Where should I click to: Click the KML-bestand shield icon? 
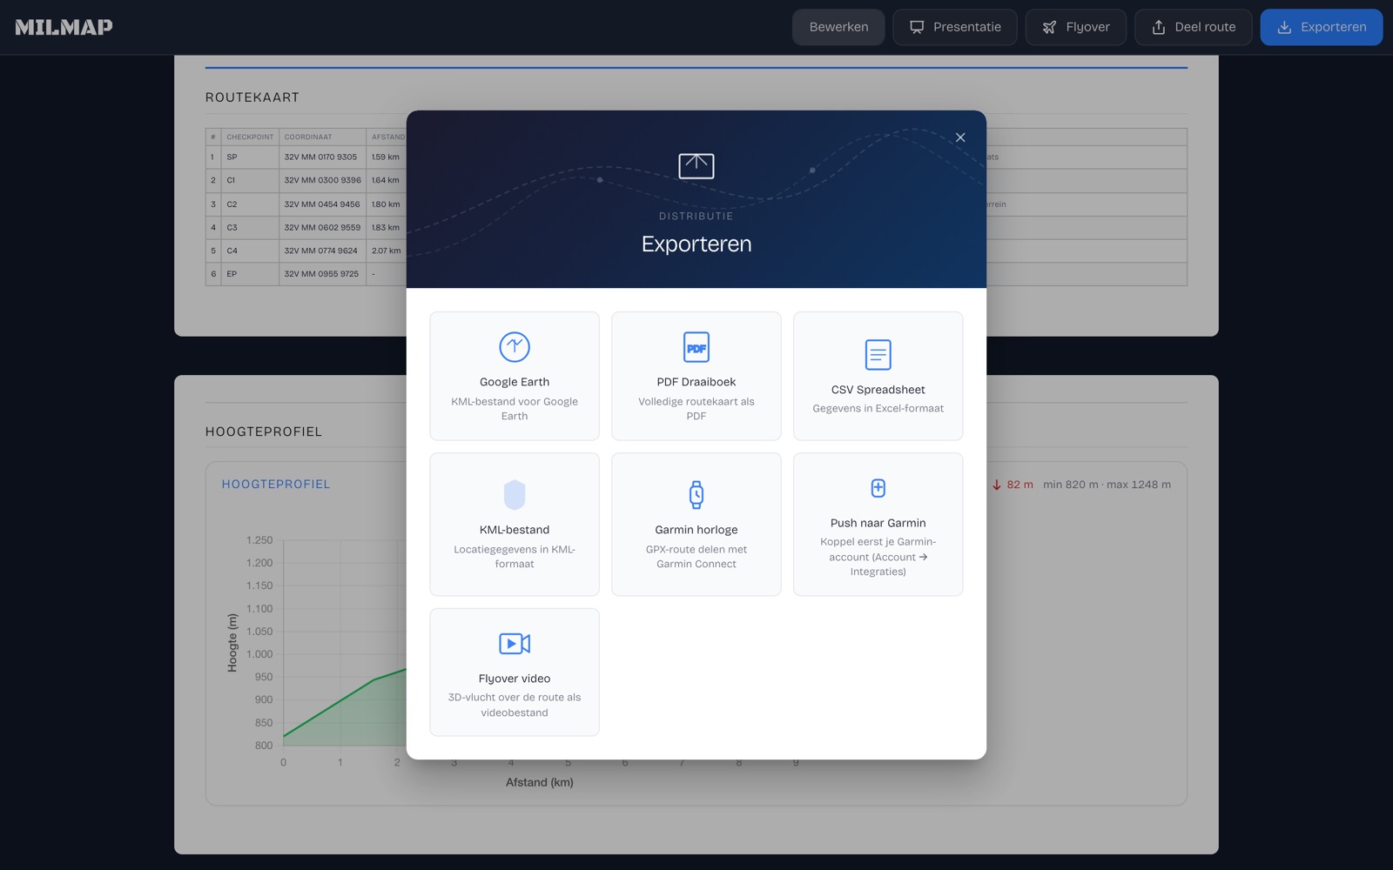coord(515,495)
